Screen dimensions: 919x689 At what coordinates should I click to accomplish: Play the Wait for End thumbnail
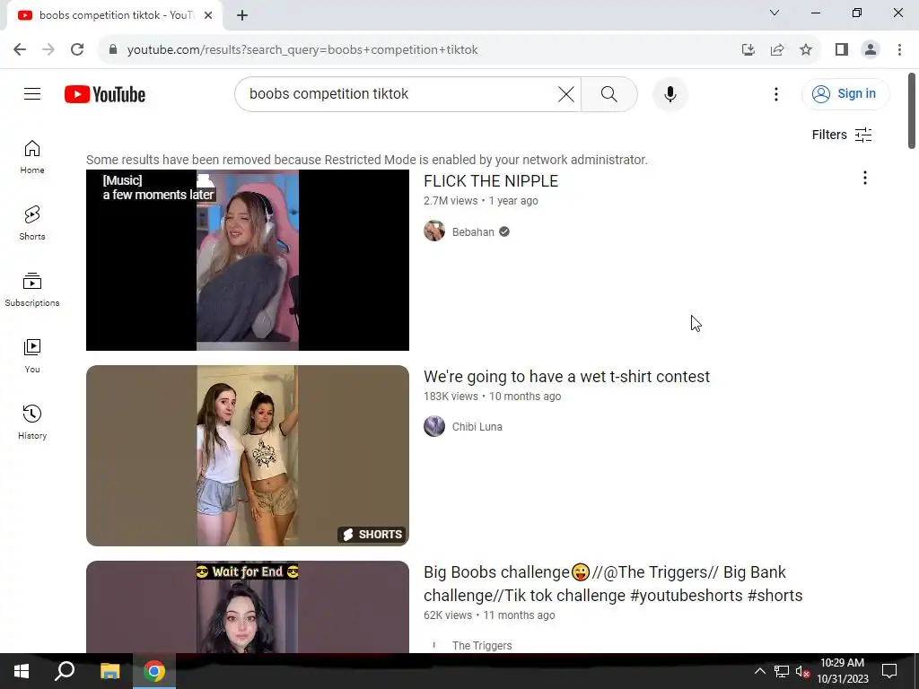[x=248, y=607]
